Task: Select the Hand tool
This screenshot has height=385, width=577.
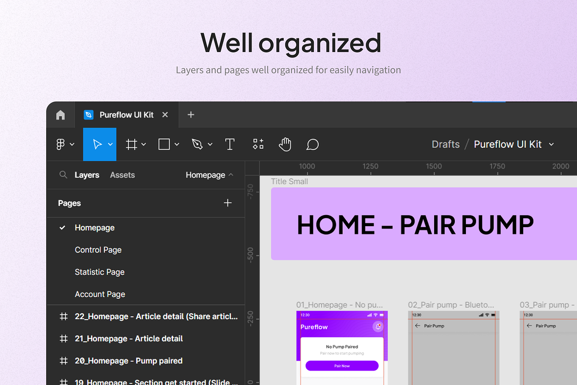Action: click(x=285, y=144)
